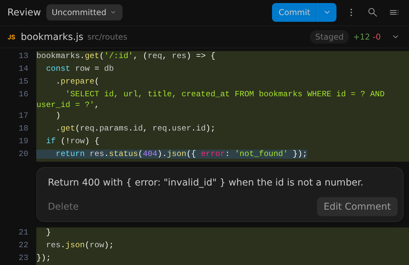Open the Uncommitted changes dropdown
Screen dimensions: 409x265
coord(84,12)
